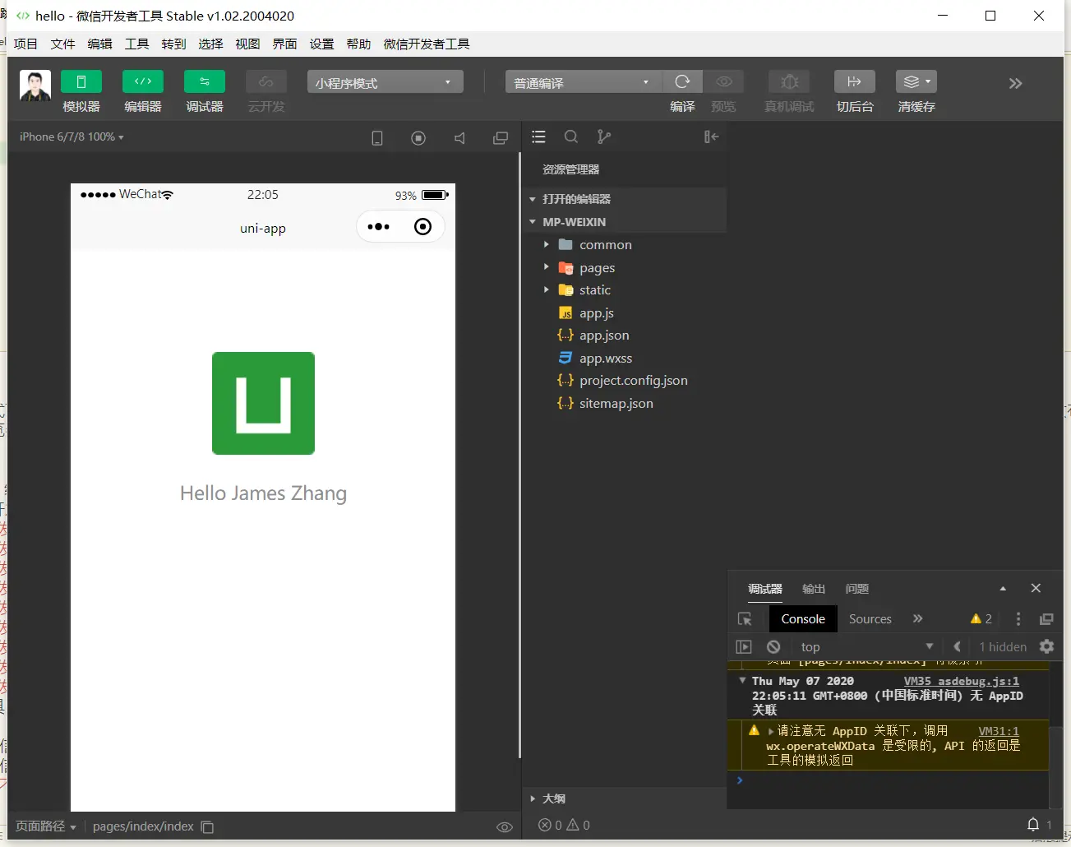This screenshot has height=847, width=1071.
Task: Toggle the status bar eye icon
Action: coord(505,827)
